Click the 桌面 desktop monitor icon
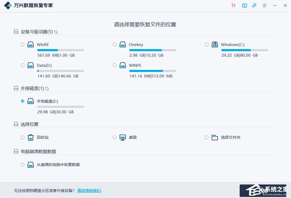The width and height of the screenshot is (291, 198). click(x=122, y=137)
